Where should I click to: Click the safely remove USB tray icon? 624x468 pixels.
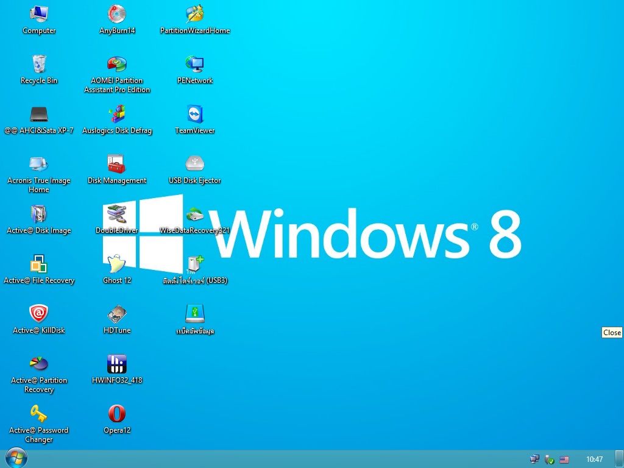(x=547, y=459)
